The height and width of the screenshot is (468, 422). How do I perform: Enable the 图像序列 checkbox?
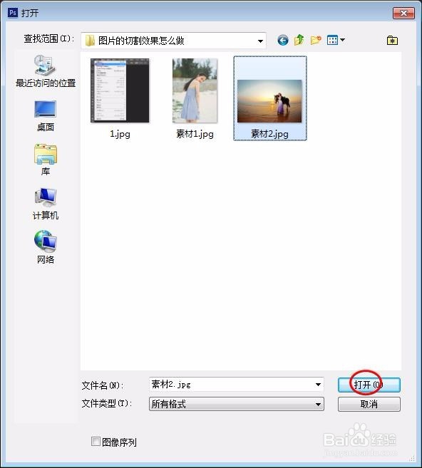96,441
